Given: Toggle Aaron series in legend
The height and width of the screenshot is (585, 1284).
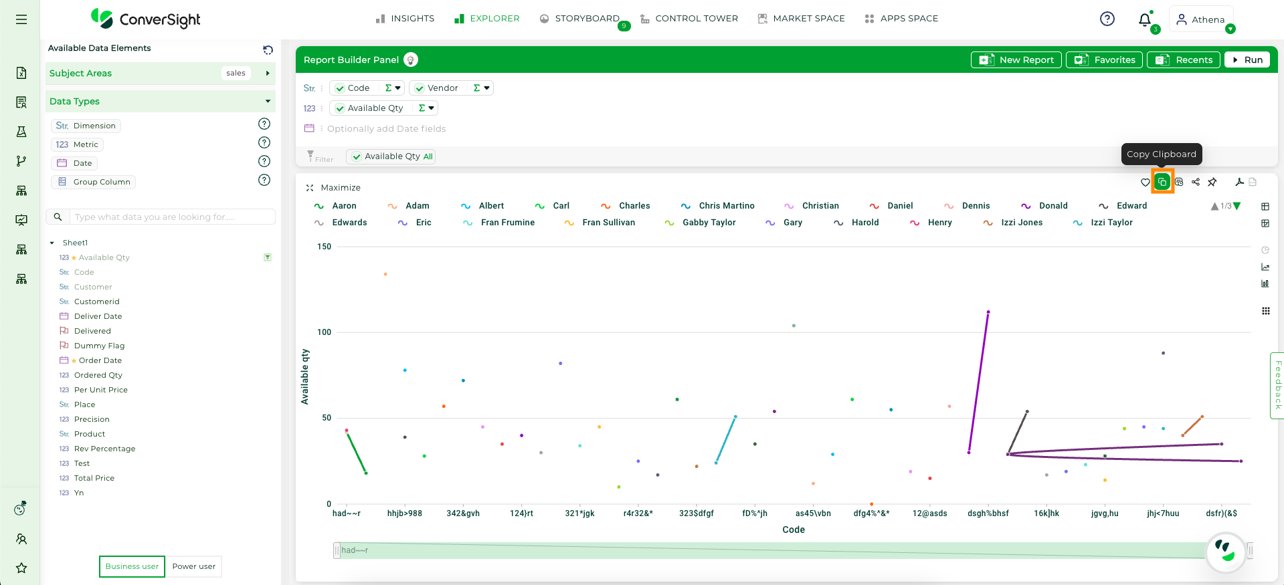Looking at the screenshot, I should (335, 206).
